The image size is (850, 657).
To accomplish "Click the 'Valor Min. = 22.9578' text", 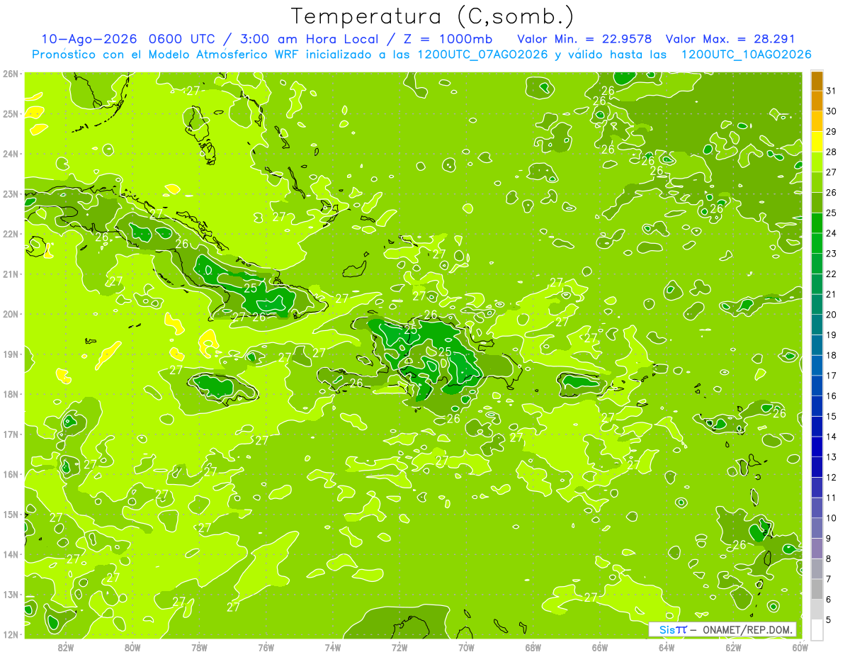I will click(x=584, y=39).
